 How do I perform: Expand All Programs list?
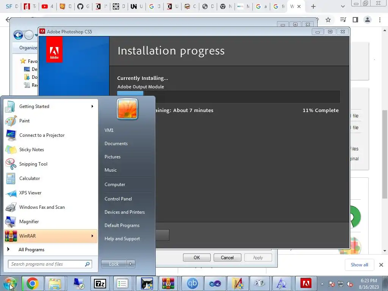(51, 250)
